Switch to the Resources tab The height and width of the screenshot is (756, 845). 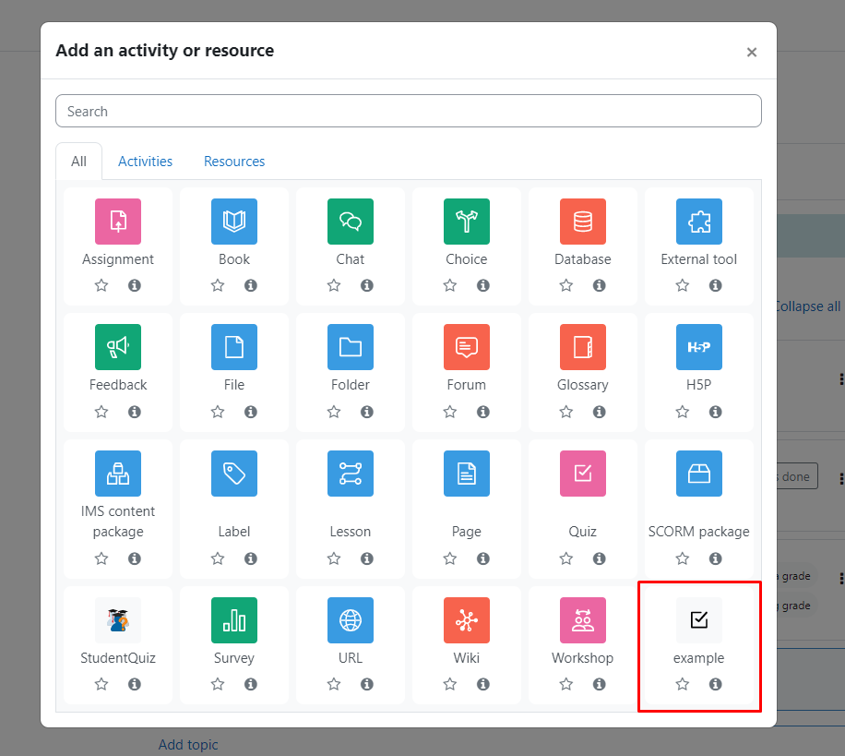pyautogui.click(x=234, y=162)
